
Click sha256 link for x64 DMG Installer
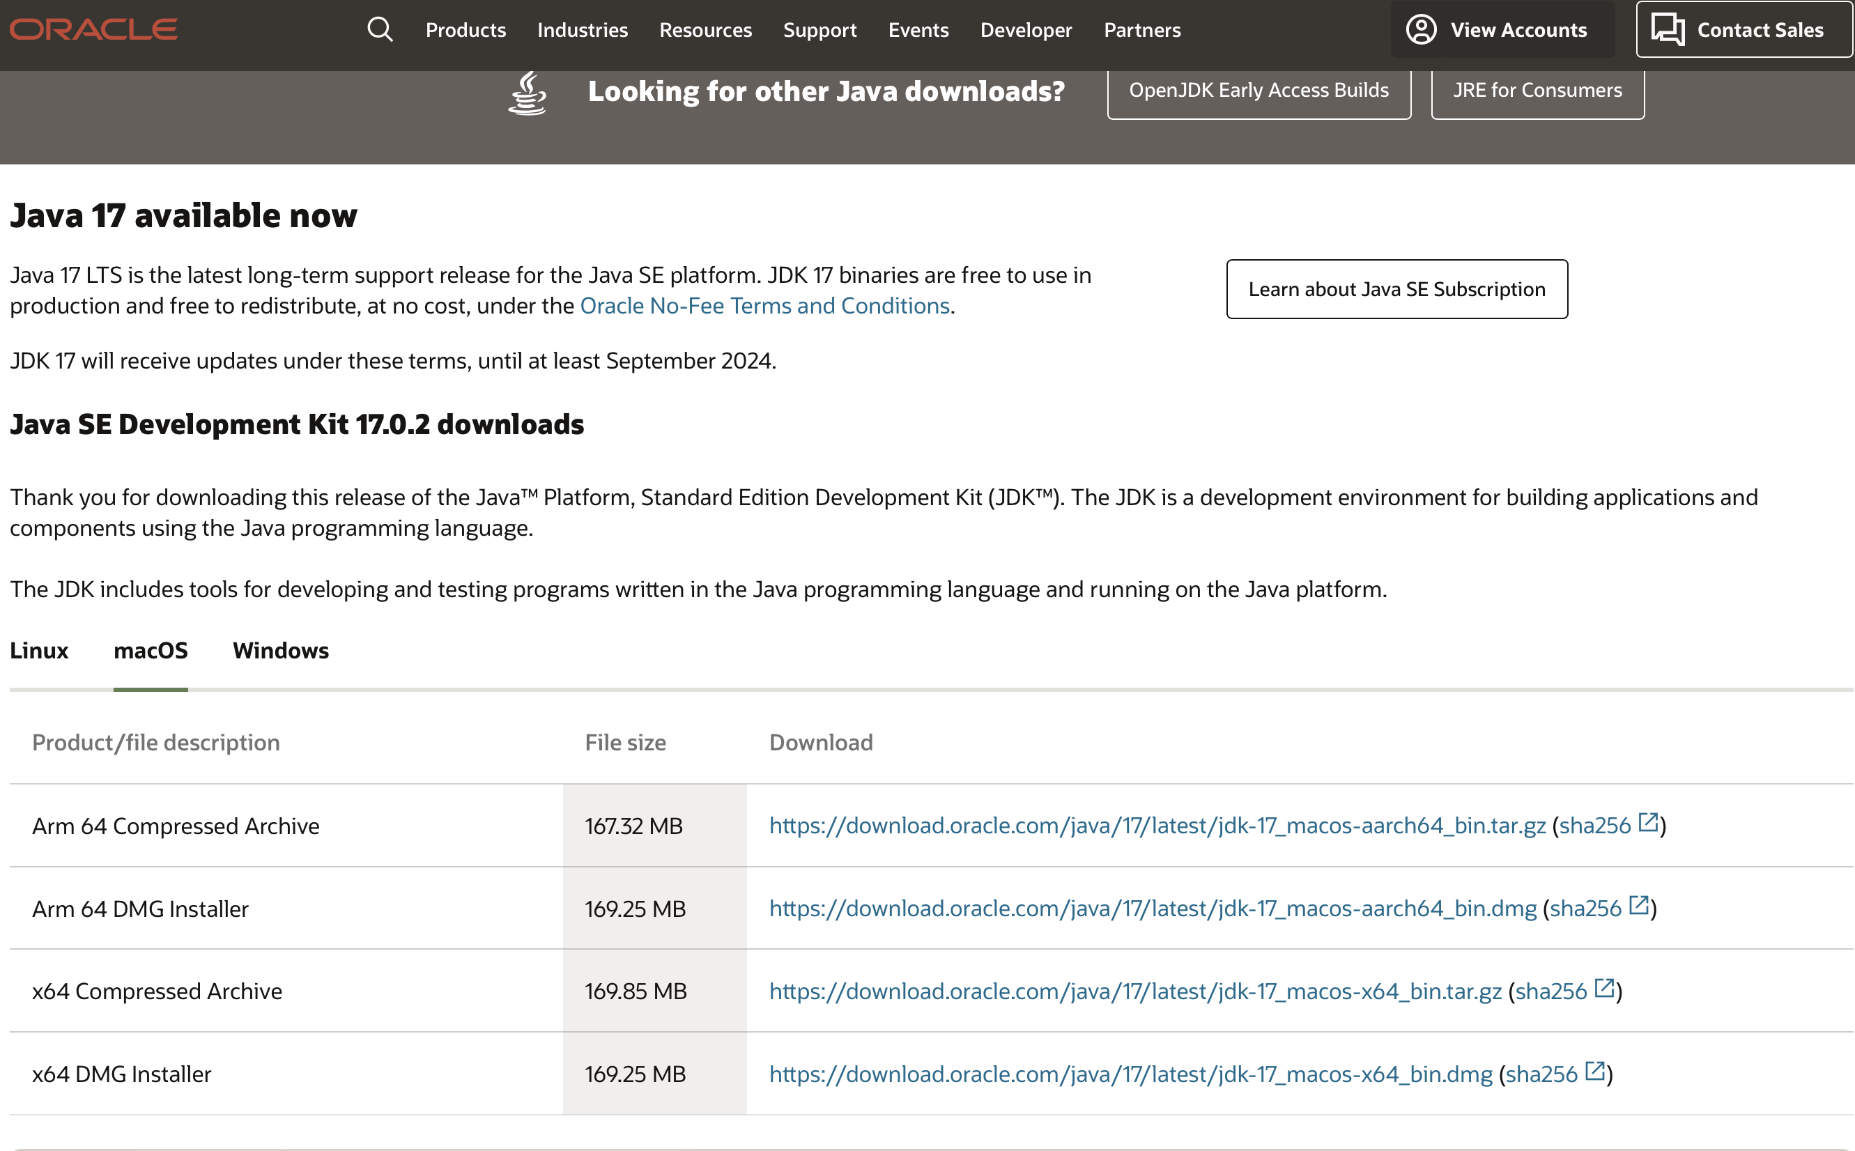coord(1541,1074)
